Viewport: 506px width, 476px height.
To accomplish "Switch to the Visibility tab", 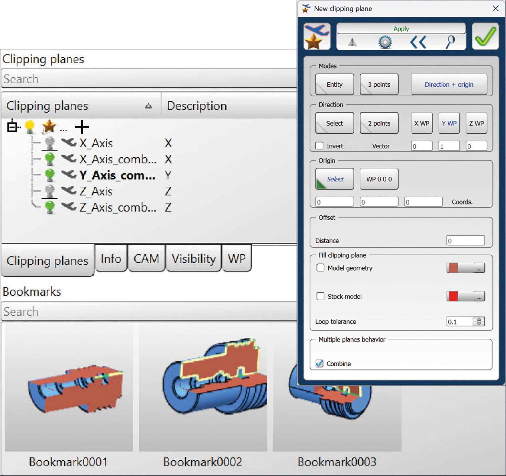I will (x=193, y=259).
